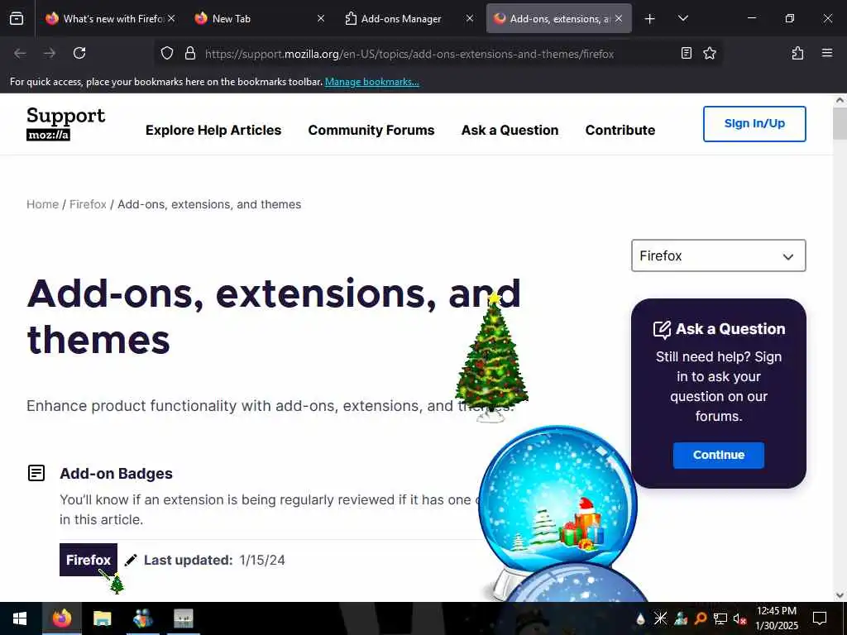Click the article document icon beside Add-on Badges

click(36, 473)
